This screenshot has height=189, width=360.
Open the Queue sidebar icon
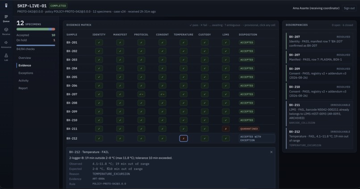coord(6,19)
